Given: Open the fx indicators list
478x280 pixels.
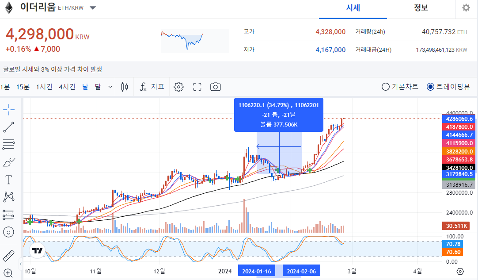Looking at the screenshot, I should [152, 87].
